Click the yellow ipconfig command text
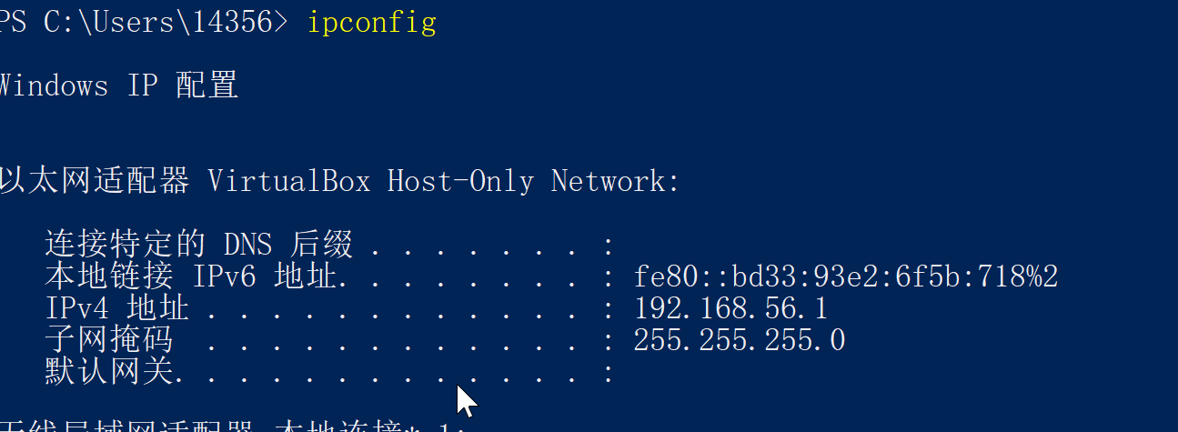The height and width of the screenshot is (432, 1178). coord(371,24)
